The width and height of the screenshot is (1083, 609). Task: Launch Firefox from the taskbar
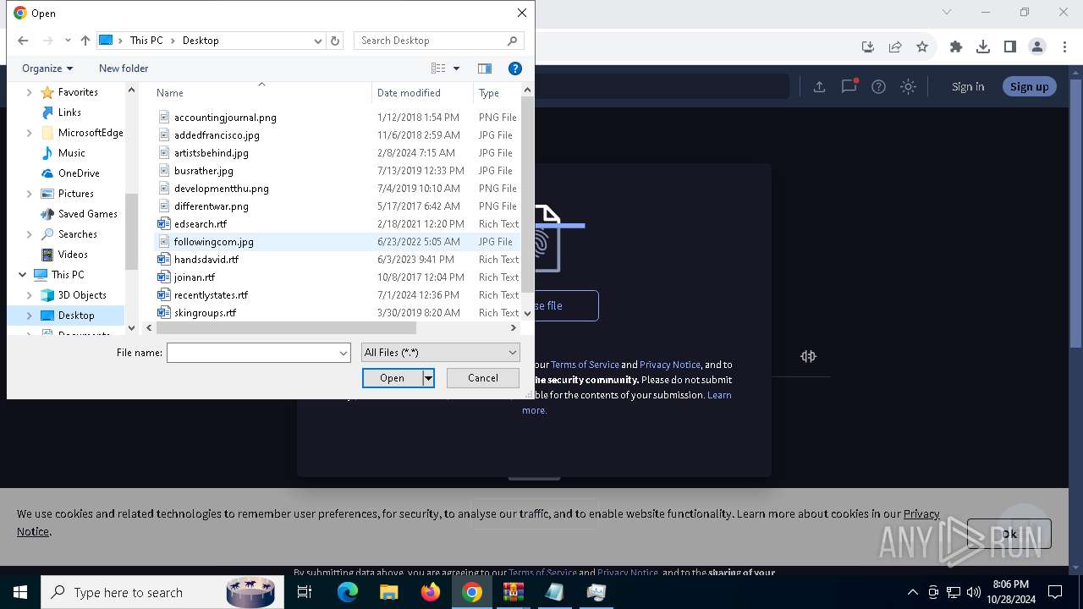tap(431, 592)
